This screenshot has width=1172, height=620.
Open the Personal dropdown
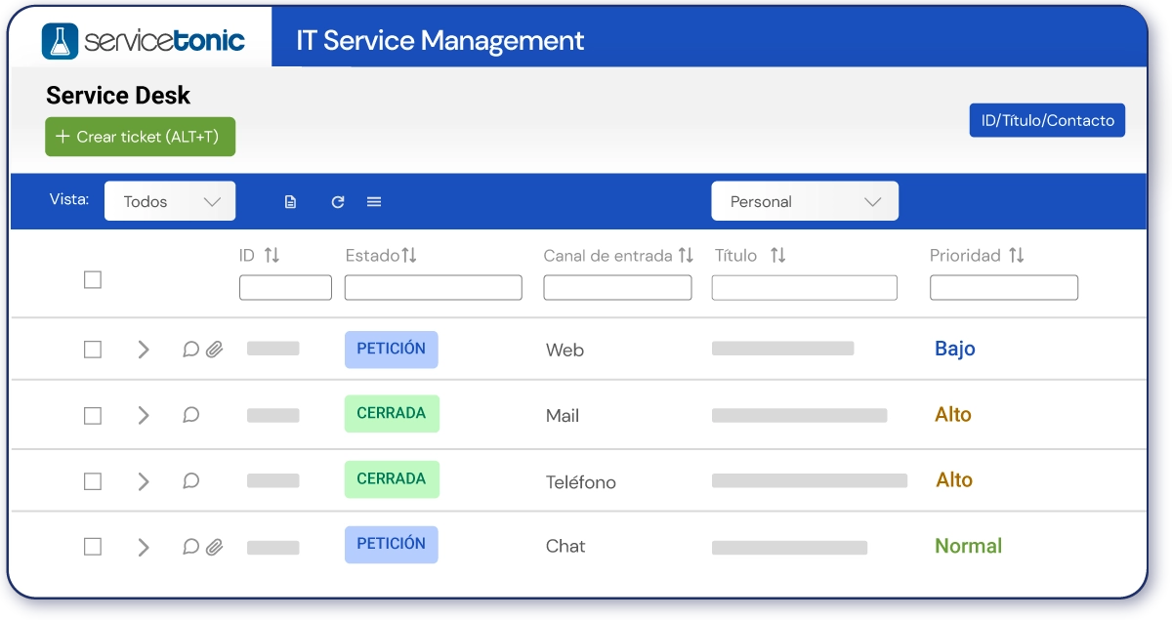(805, 201)
